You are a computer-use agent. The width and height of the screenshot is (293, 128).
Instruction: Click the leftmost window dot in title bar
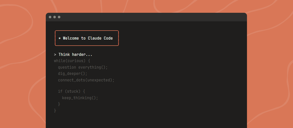coord(50,17)
